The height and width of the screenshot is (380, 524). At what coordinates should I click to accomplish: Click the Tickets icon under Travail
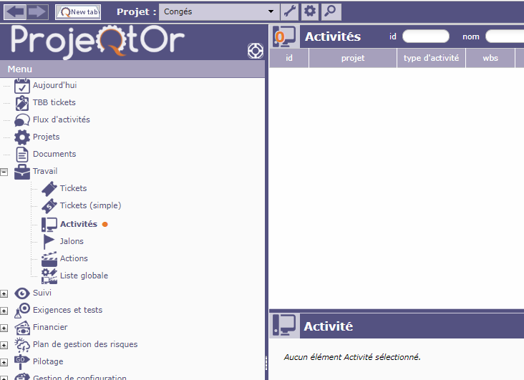tap(49, 189)
